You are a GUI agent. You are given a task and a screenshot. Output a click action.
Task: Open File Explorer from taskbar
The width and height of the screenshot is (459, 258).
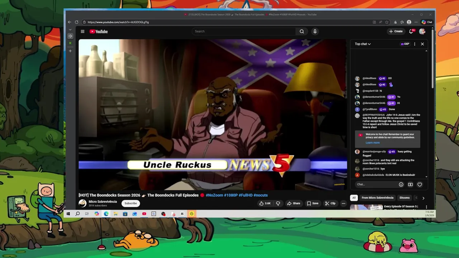pyautogui.click(x=115, y=214)
